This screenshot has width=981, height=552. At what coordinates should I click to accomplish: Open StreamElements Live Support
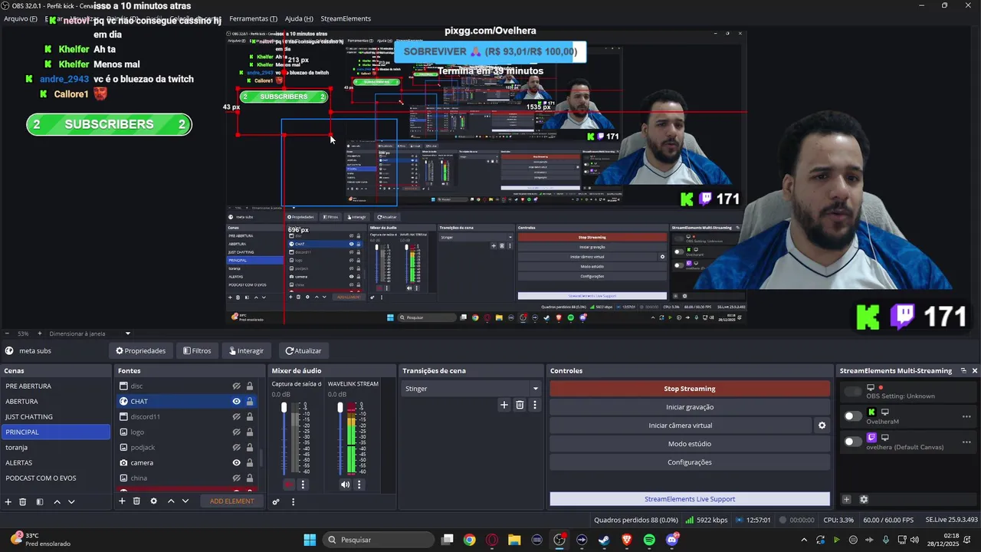[690, 499]
